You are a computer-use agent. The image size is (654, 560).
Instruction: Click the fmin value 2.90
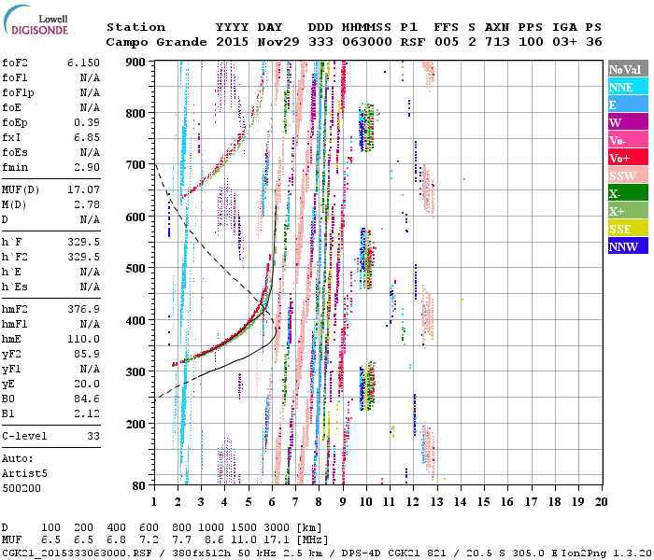click(87, 167)
